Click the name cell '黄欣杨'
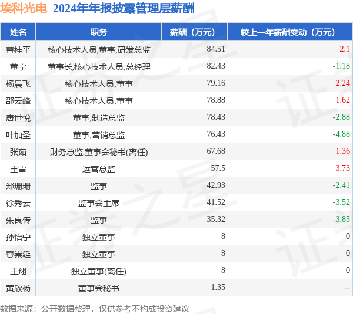The width and height of the screenshot is (353, 314). (18, 288)
